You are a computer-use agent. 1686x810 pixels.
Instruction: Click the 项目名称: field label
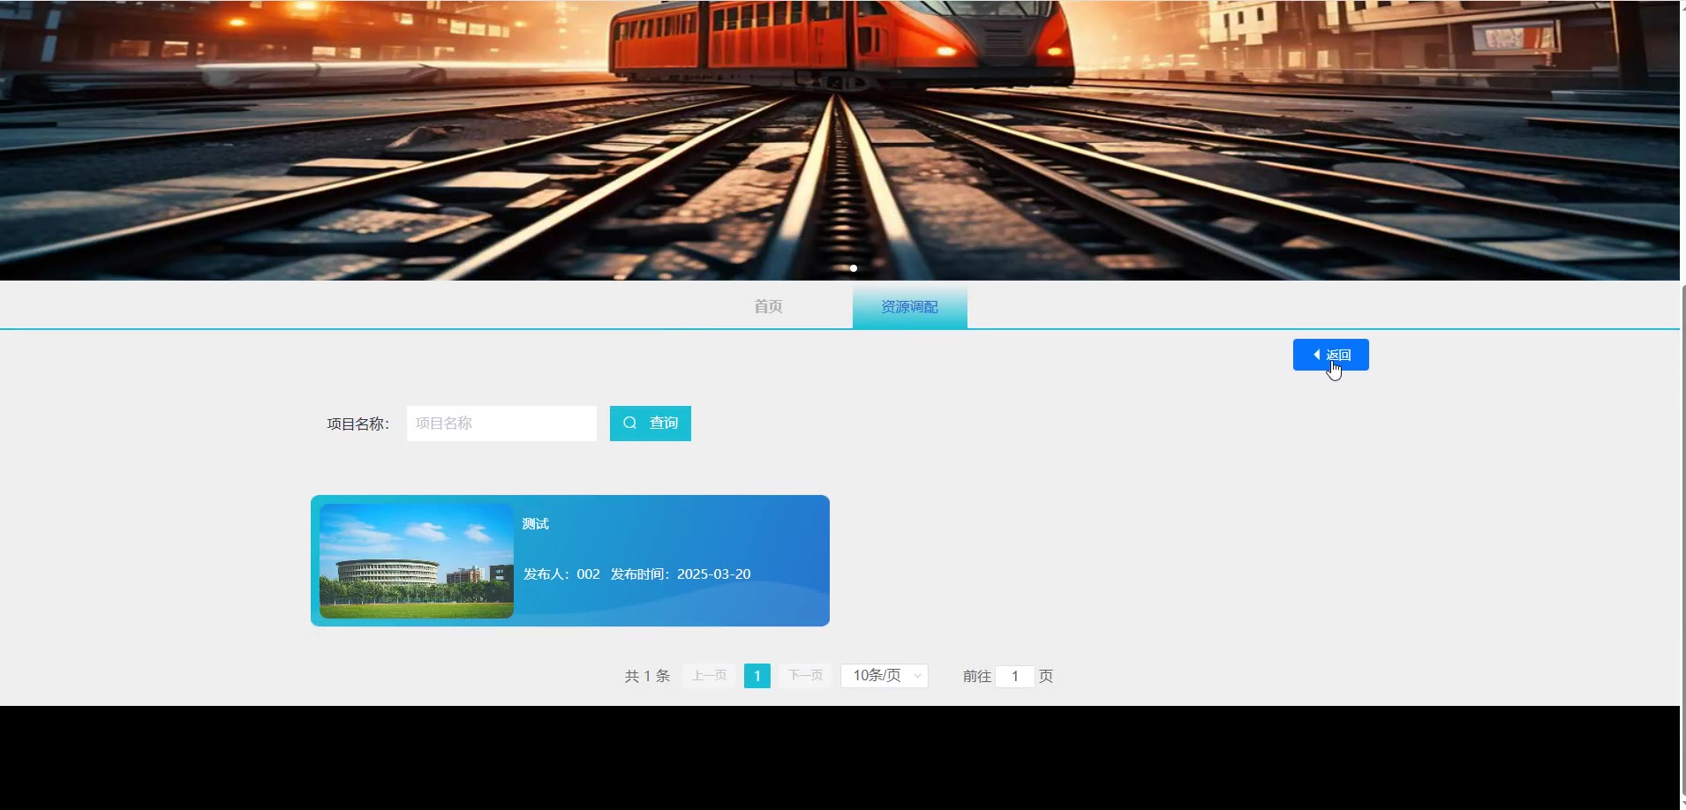(x=358, y=424)
